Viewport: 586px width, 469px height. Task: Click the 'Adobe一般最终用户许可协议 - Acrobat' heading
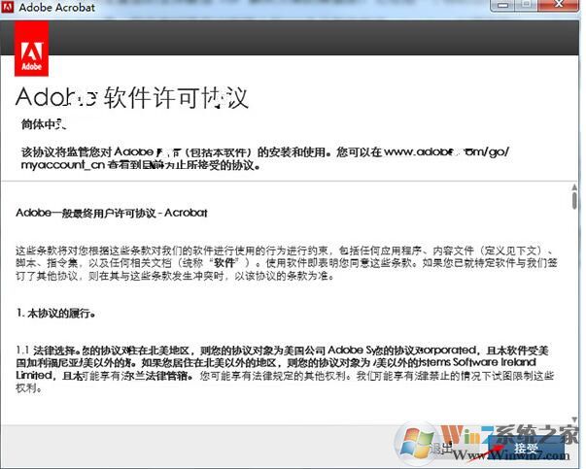click(x=112, y=213)
